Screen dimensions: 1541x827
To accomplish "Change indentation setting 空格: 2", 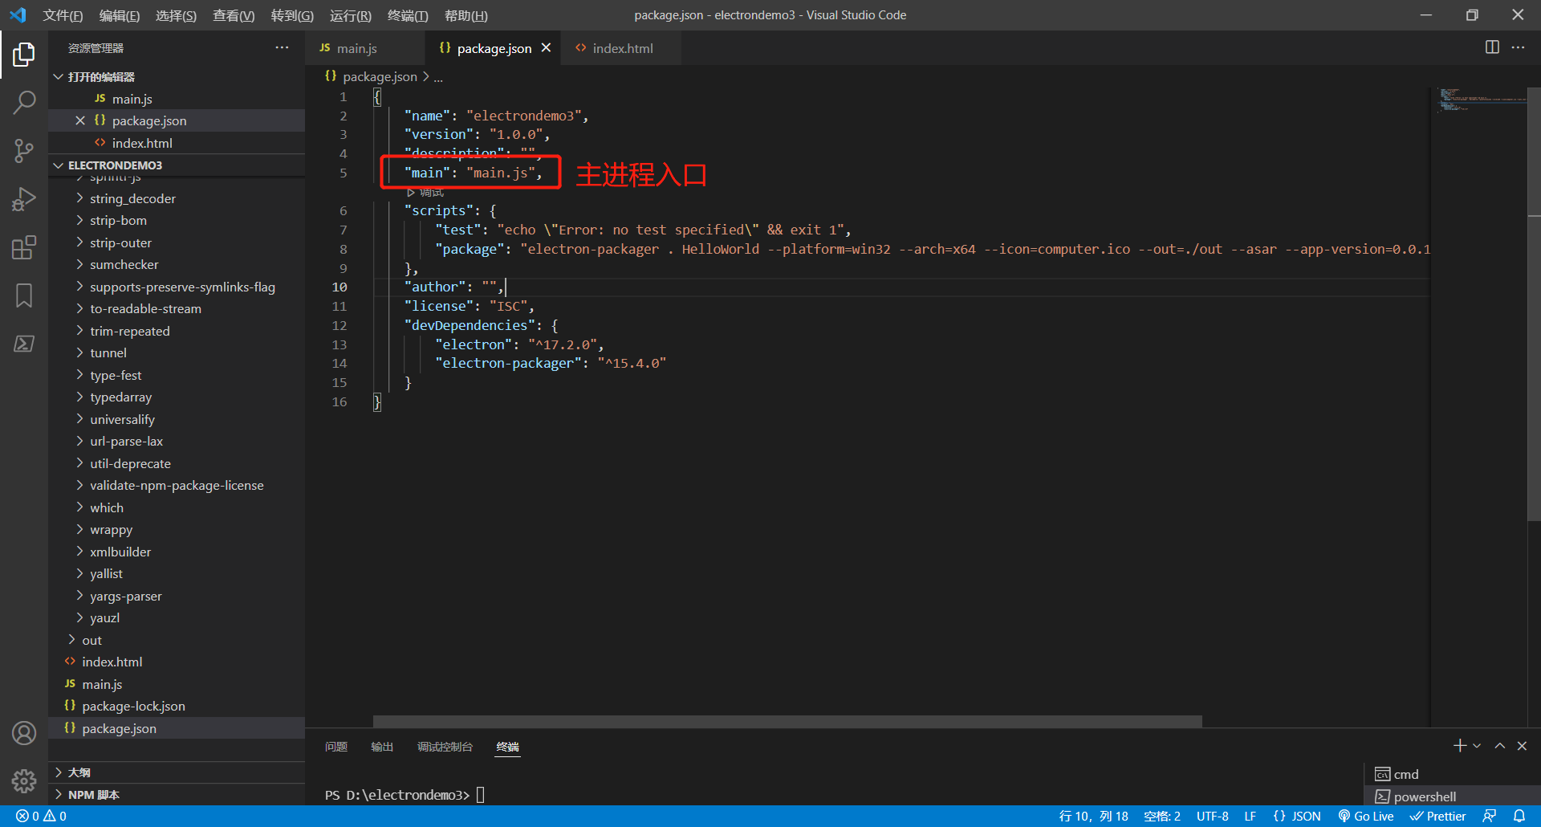I will click(x=1162, y=817).
